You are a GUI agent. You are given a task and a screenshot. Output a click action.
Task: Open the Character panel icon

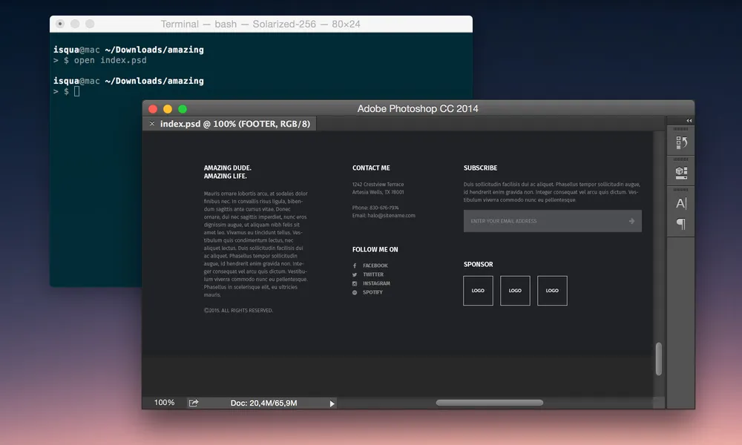point(681,203)
